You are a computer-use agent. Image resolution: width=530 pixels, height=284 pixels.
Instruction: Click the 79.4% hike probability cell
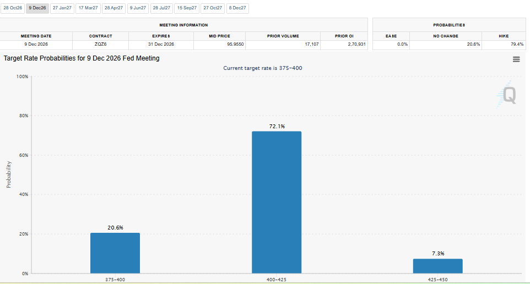pos(504,44)
